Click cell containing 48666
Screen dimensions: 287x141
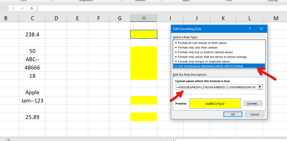(32, 67)
